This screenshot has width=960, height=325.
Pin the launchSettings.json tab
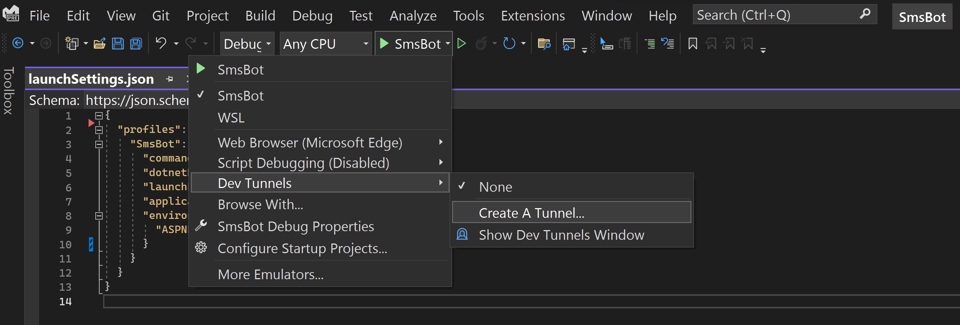point(170,79)
